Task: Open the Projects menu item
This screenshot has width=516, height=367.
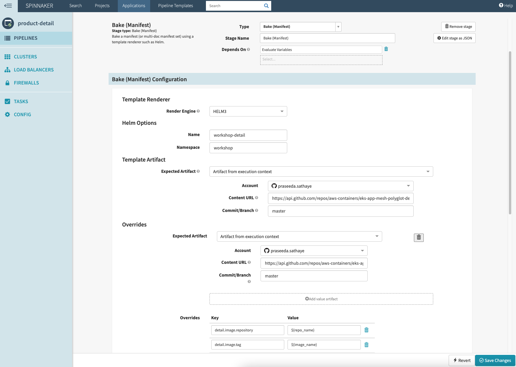Action: [102, 5]
